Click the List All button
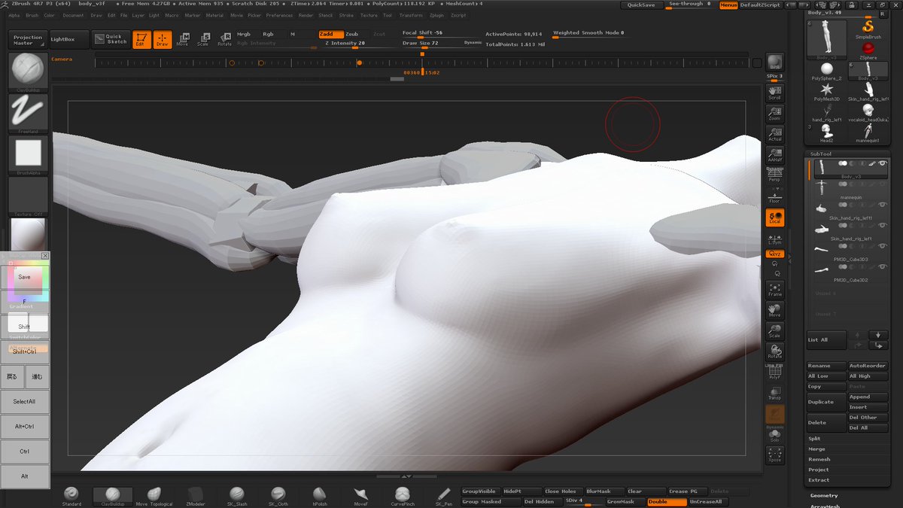 tap(826, 339)
